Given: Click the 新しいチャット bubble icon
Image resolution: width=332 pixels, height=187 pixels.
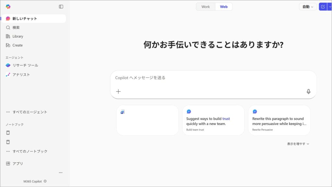Looking at the screenshot, I should pyautogui.click(x=8, y=18).
